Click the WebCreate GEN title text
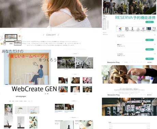 (x=34, y=89)
